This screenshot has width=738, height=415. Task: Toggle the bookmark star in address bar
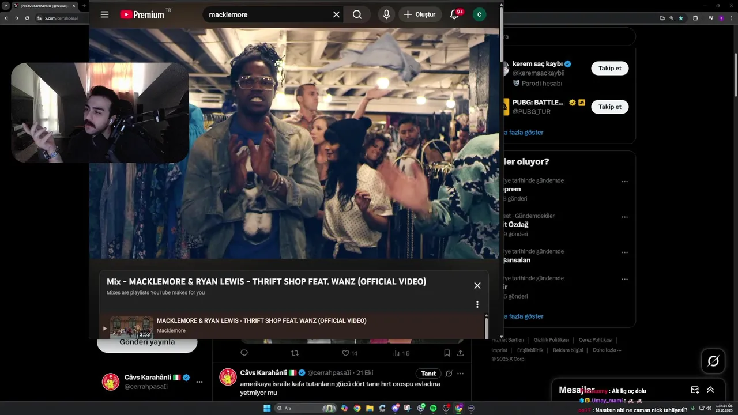[681, 18]
